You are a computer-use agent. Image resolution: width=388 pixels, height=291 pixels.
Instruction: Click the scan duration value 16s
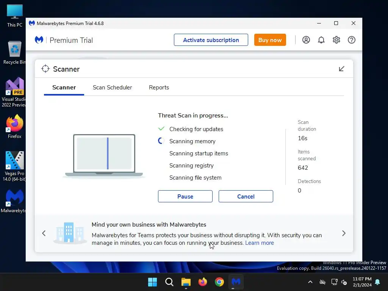[303, 138]
